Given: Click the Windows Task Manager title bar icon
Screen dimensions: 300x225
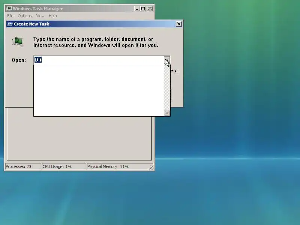Looking at the screenshot, I should pos(9,9).
